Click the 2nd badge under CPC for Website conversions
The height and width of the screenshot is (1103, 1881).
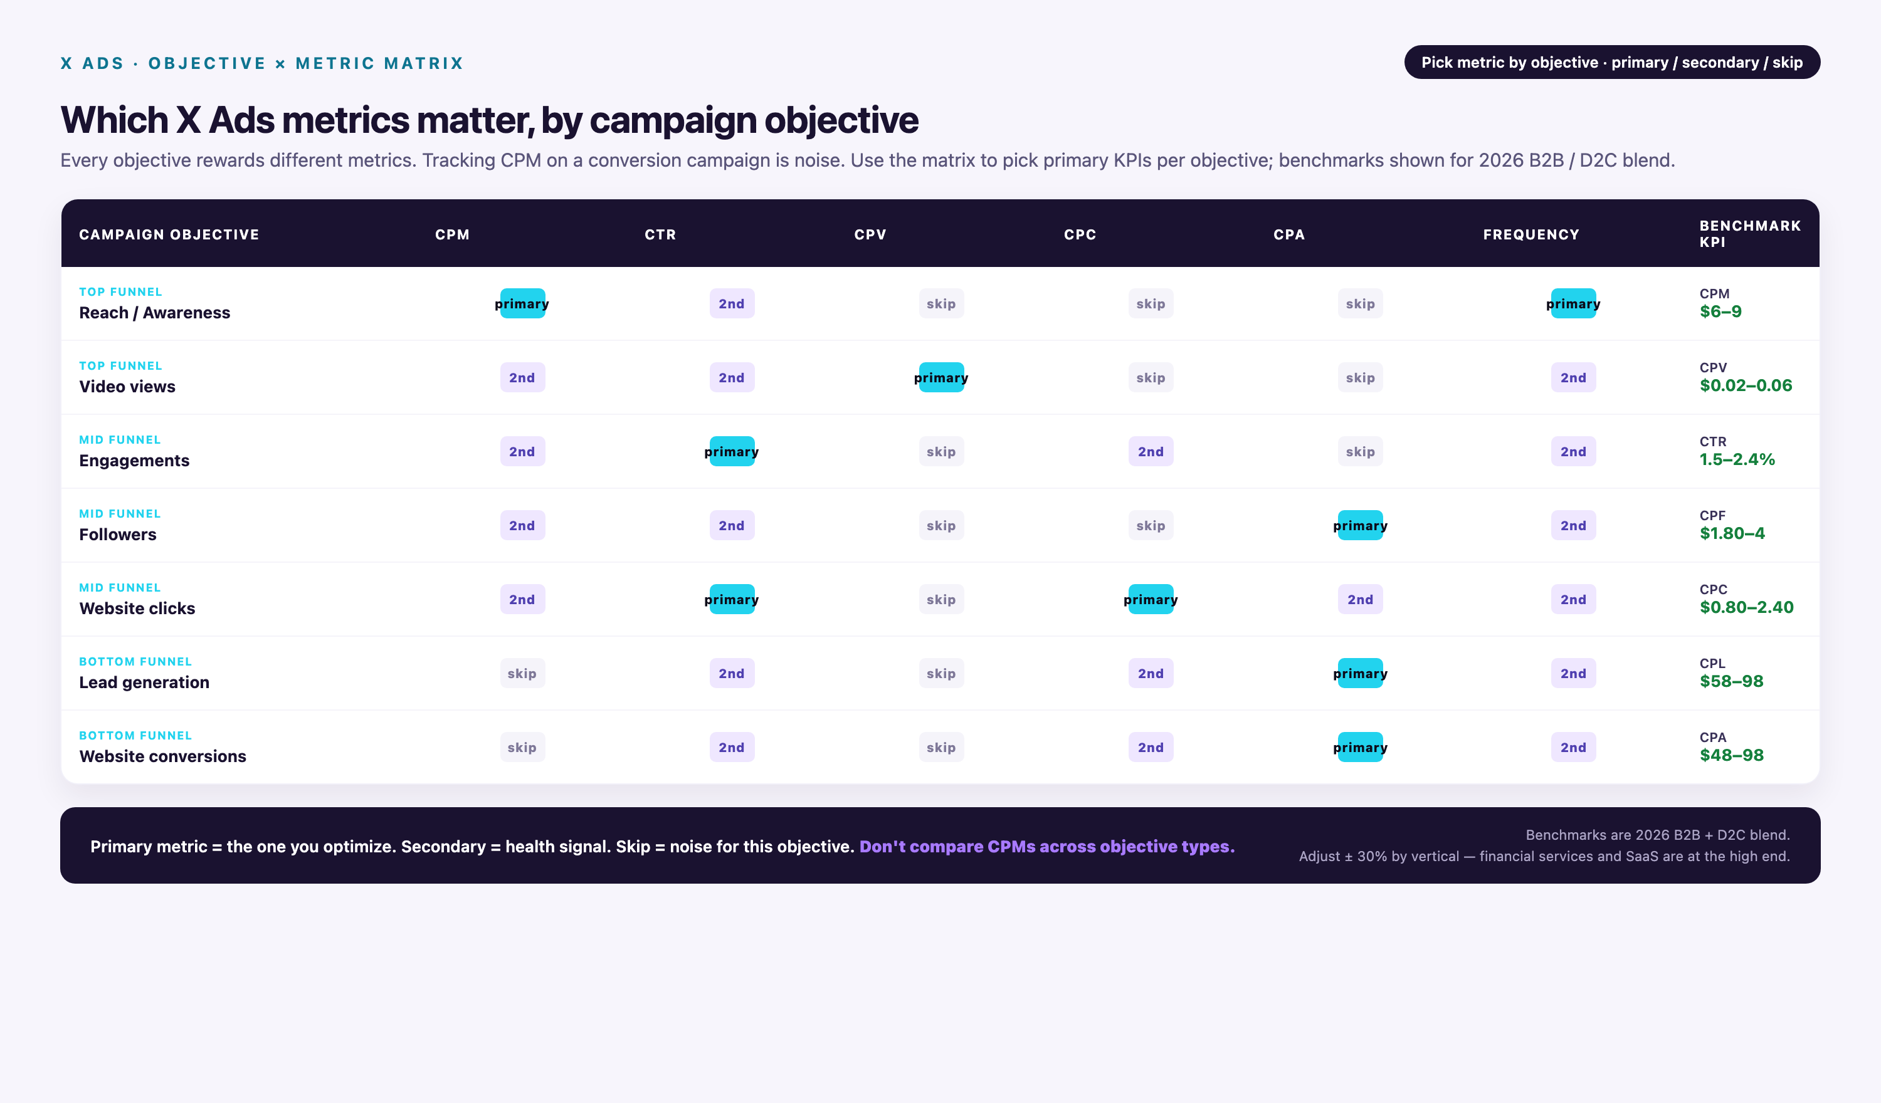pos(1151,747)
